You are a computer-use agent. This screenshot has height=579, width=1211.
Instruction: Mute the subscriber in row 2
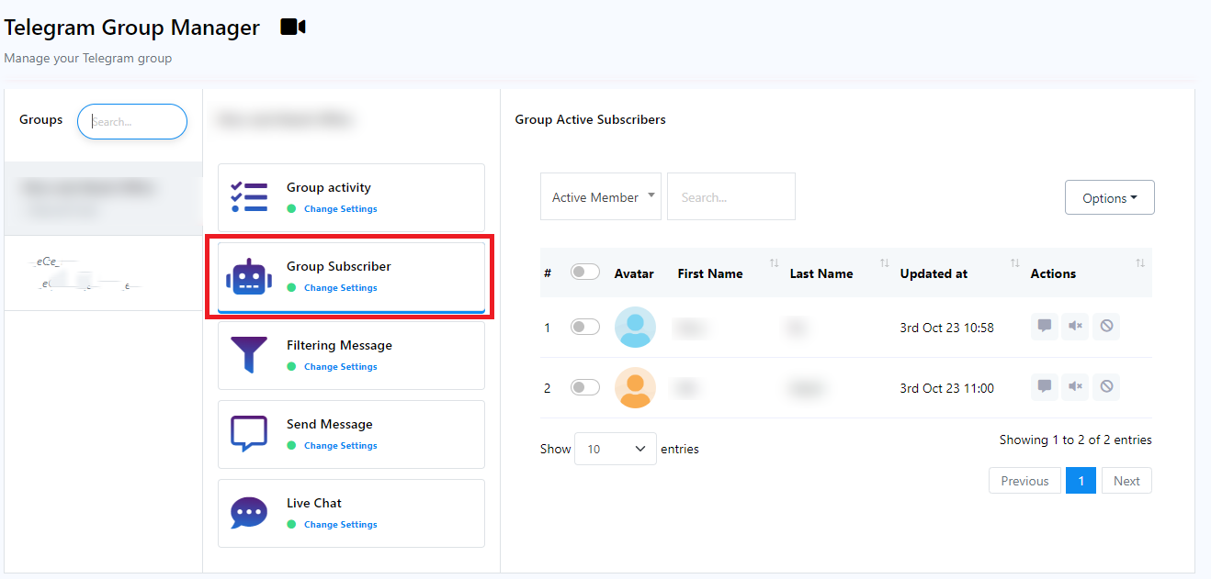1075,387
